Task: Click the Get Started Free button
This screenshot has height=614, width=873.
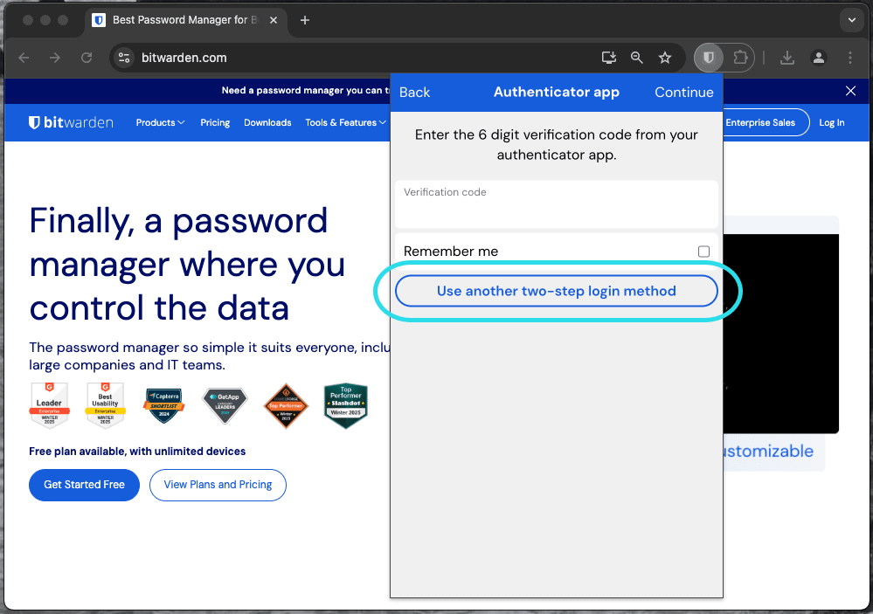Action: [84, 485]
